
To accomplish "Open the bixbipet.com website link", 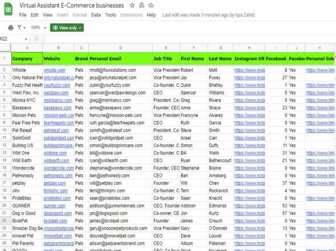I will 55,221.
